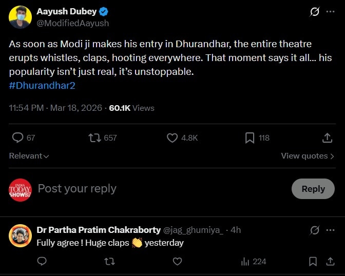Reply to Dr Partha's comment

tap(42, 262)
